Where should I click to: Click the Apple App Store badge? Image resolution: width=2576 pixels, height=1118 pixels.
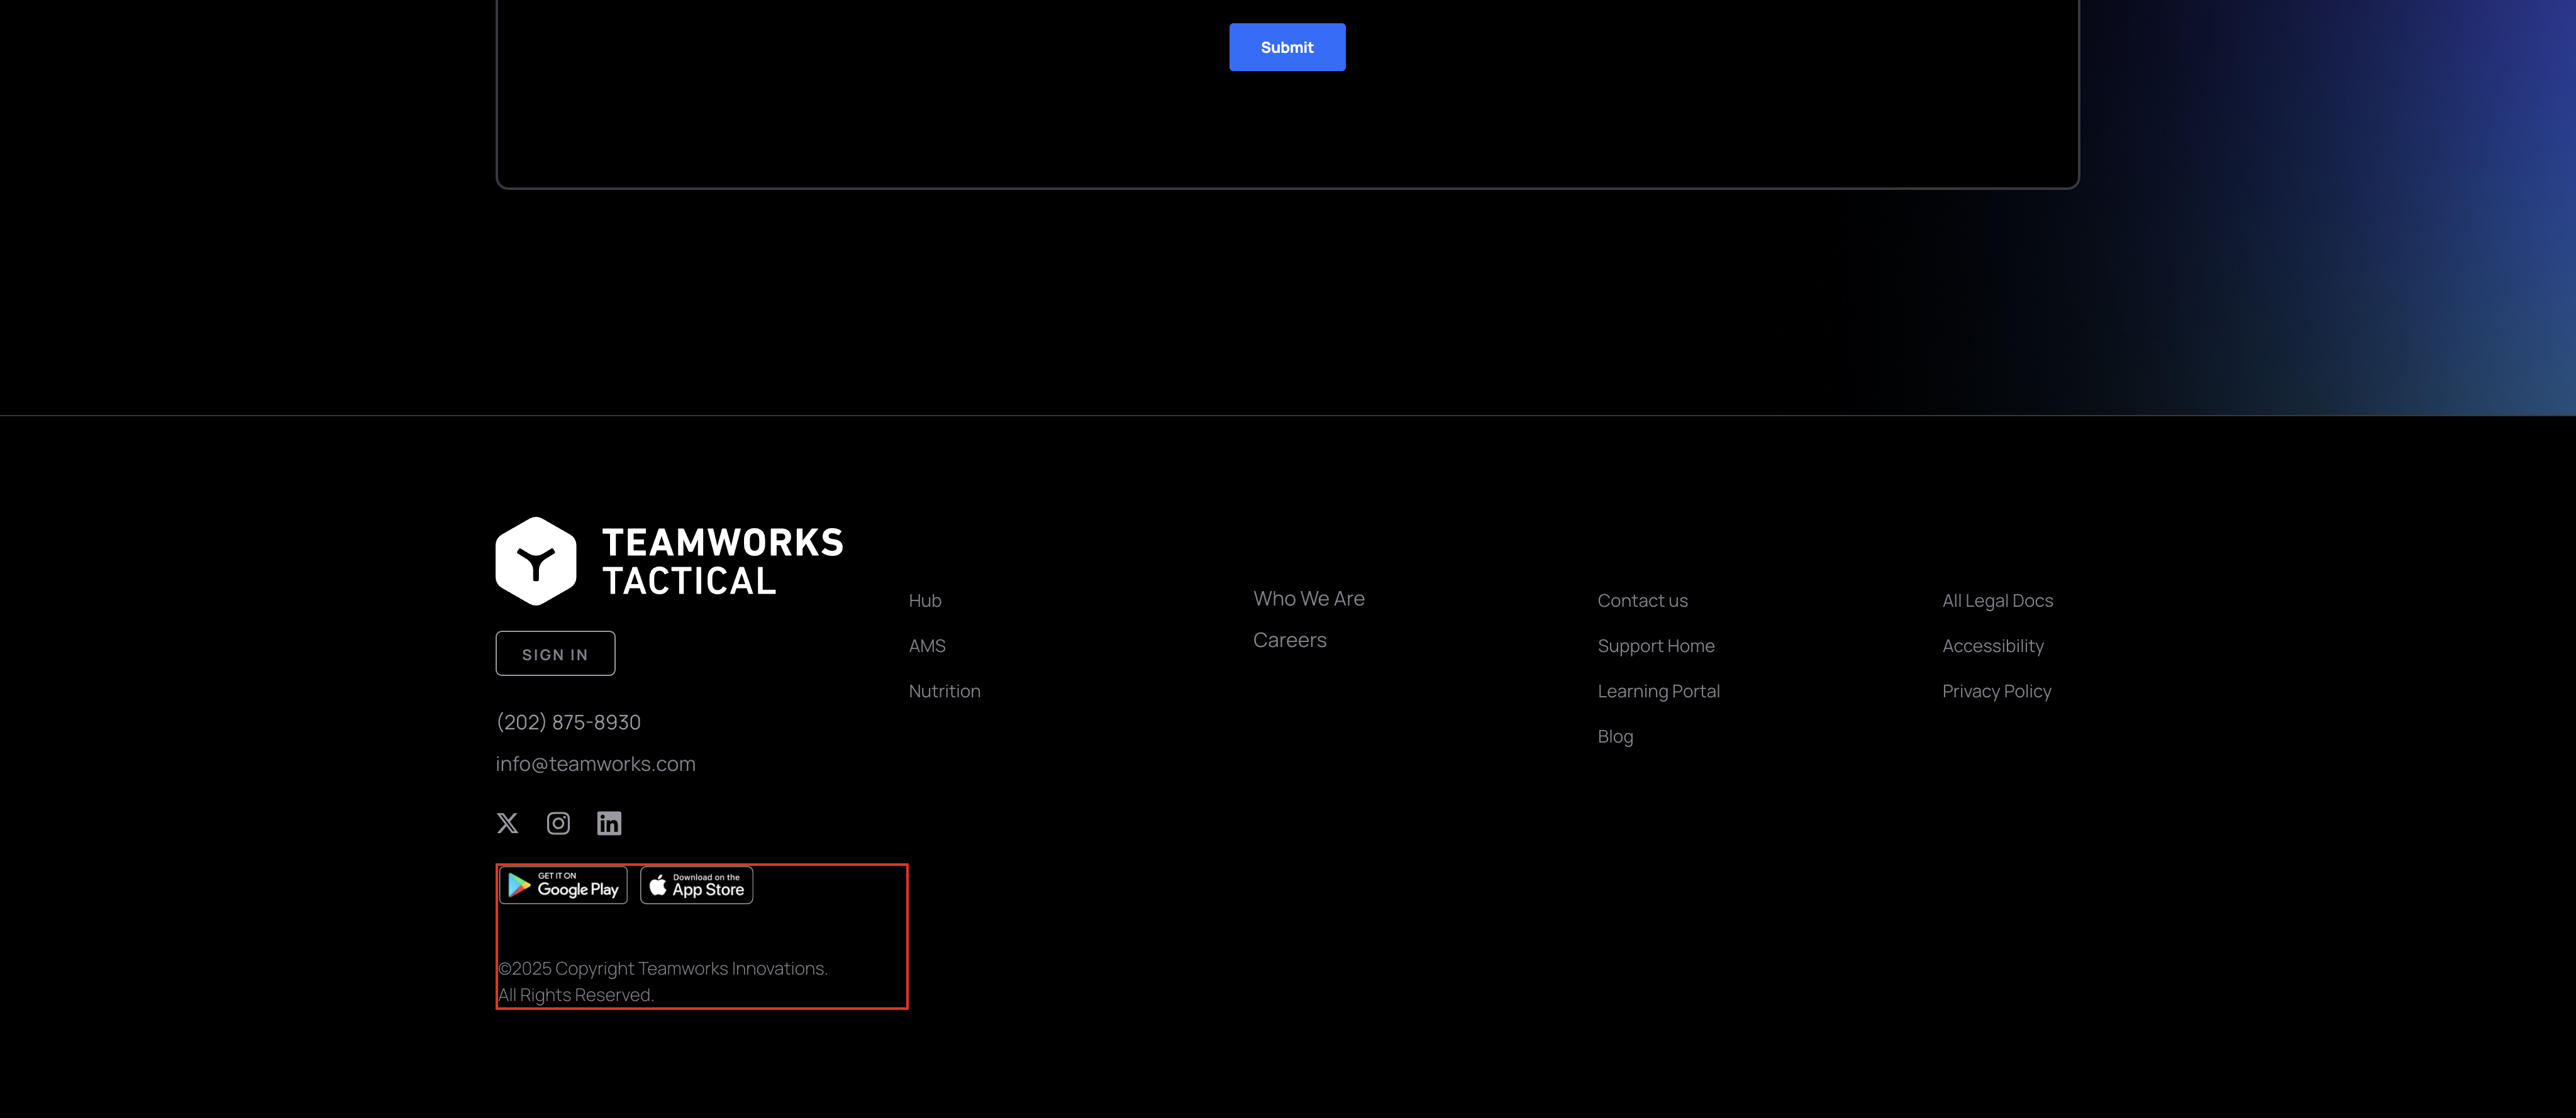point(697,886)
